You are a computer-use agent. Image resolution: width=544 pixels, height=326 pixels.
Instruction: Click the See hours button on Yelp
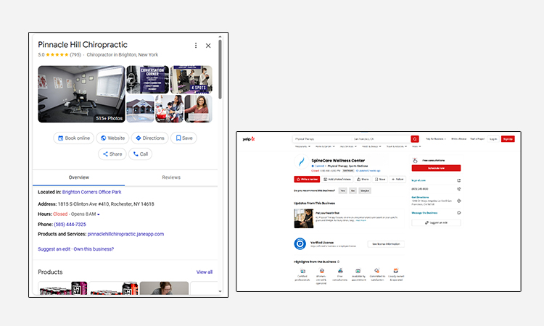tap(348, 170)
